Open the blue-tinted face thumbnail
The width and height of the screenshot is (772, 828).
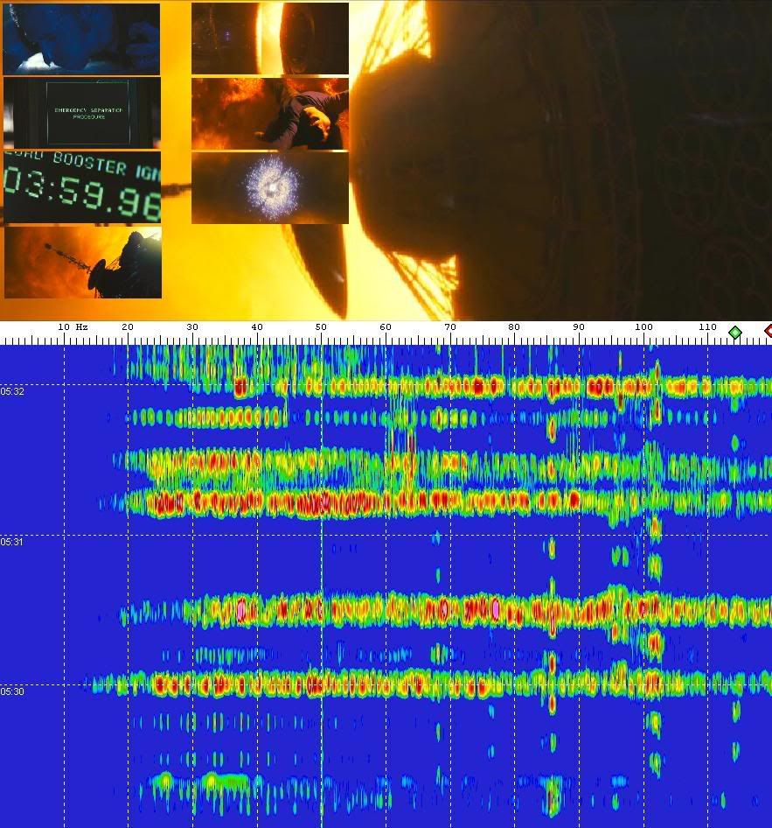click(81, 39)
